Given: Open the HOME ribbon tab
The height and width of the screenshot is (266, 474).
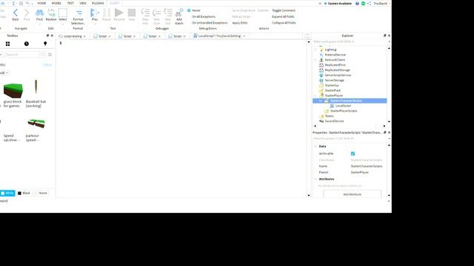Looking at the screenshot, I should (41, 3).
